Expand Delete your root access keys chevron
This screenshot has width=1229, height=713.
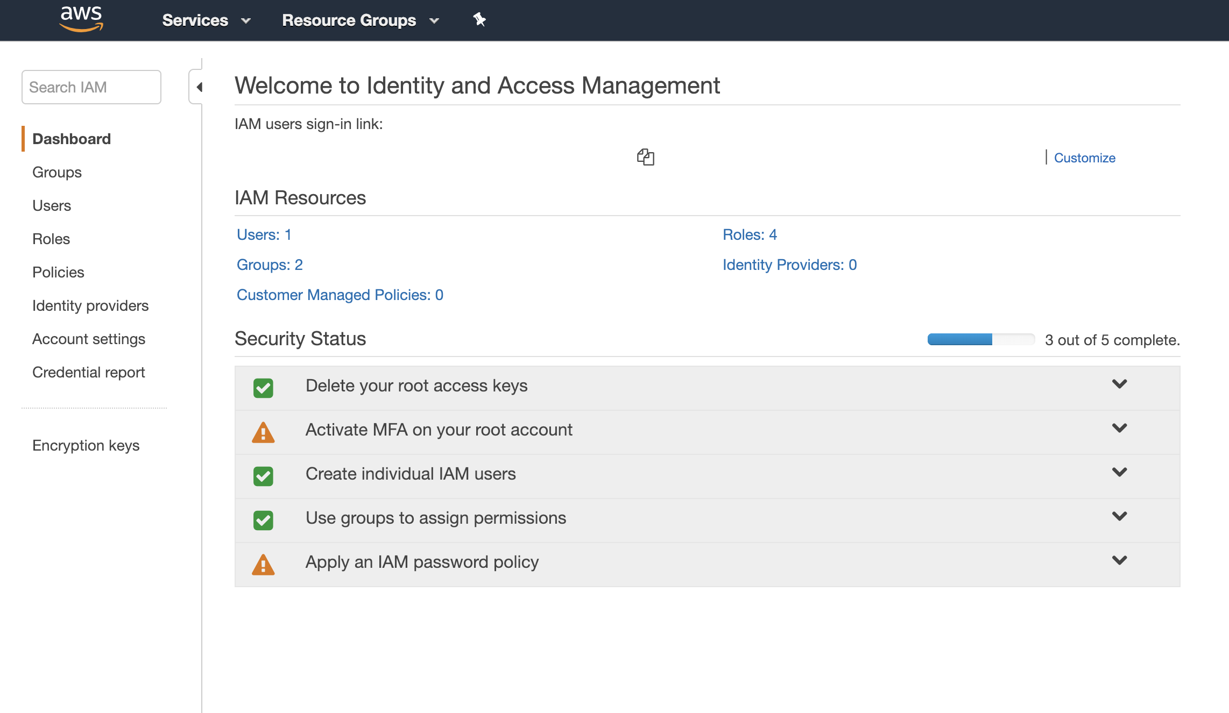point(1119,384)
